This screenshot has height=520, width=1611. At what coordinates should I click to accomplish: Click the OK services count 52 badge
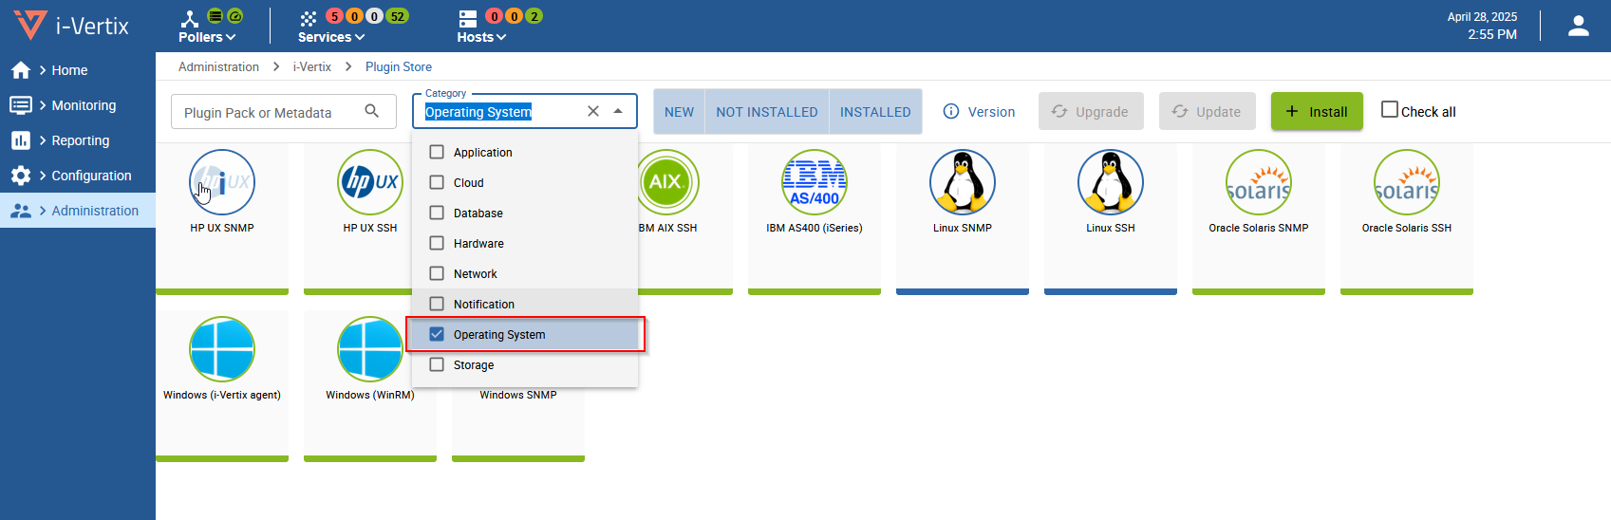coord(398,16)
